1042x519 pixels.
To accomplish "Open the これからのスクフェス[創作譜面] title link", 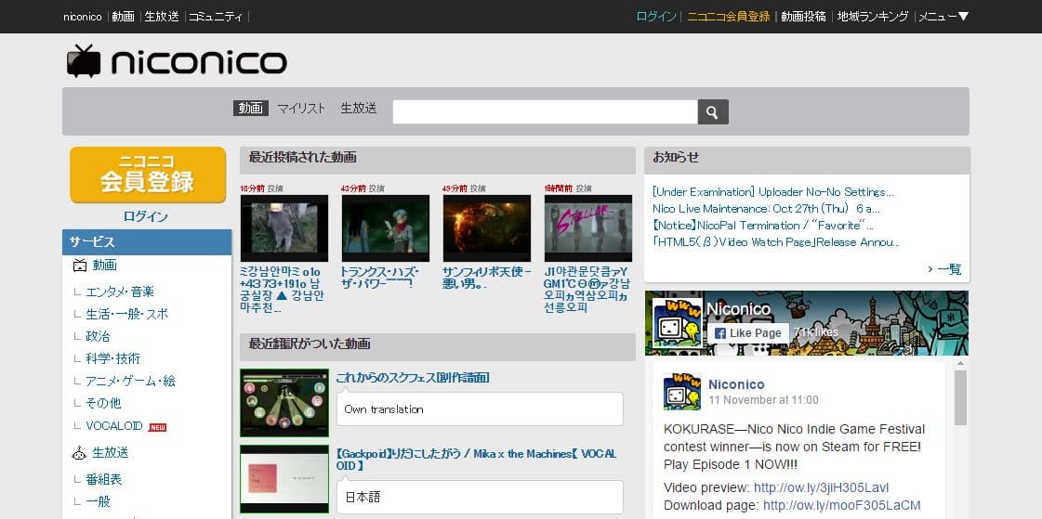I will (x=413, y=378).
